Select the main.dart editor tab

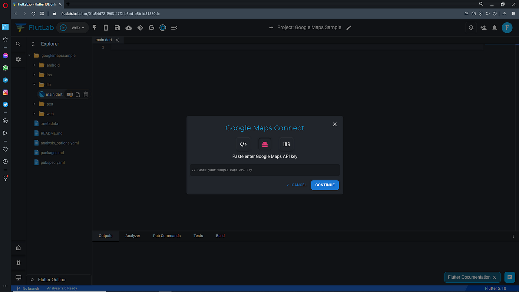point(104,40)
